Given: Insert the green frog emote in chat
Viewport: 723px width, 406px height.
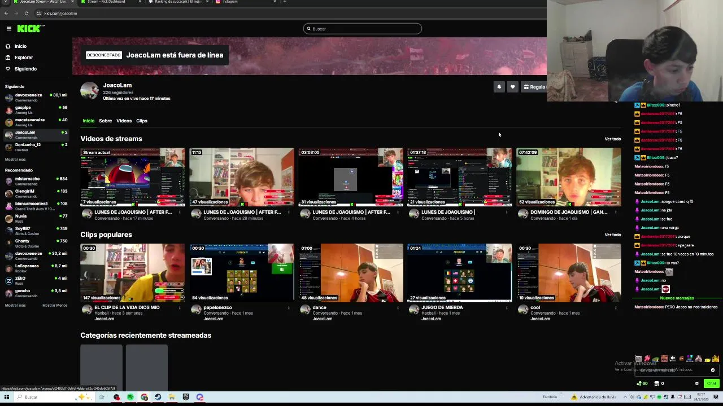Looking at the screenshot, I should [655, 359].
